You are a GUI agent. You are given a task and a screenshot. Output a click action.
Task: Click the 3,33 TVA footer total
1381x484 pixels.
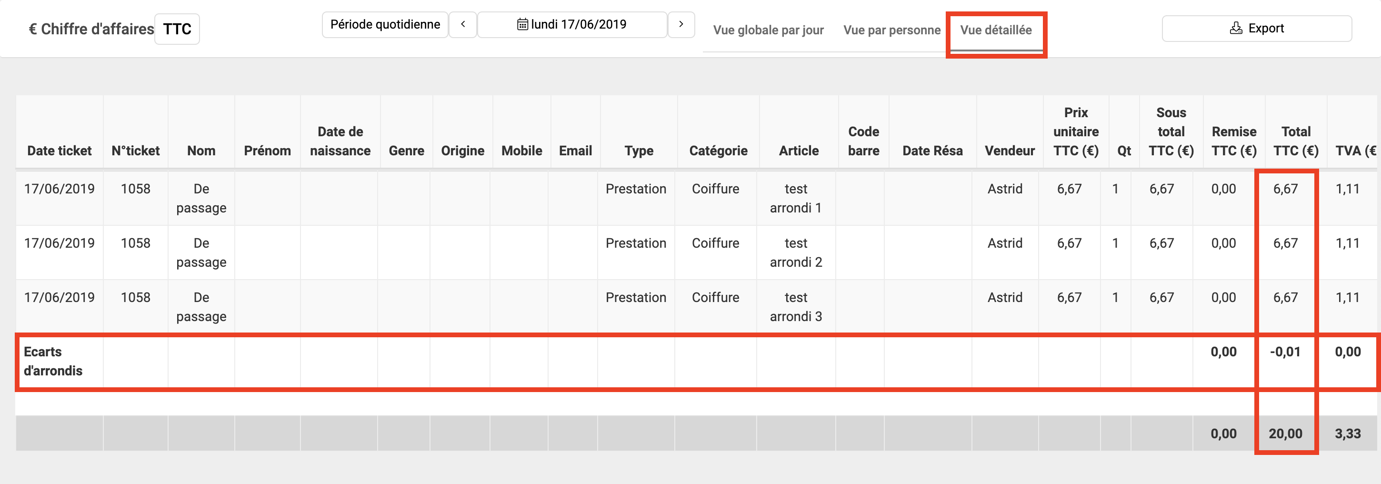click(1348, 434)
